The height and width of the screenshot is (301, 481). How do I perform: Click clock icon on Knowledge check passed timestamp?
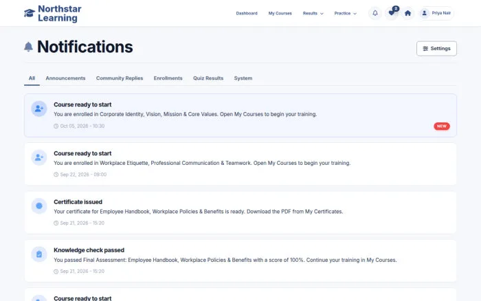(x=56, y=271)
